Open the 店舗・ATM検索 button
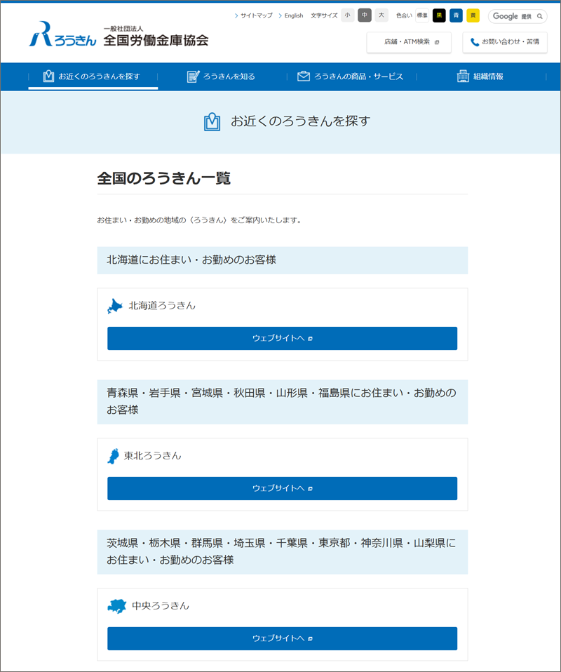 pyautogui.click(x=409, y=42)
